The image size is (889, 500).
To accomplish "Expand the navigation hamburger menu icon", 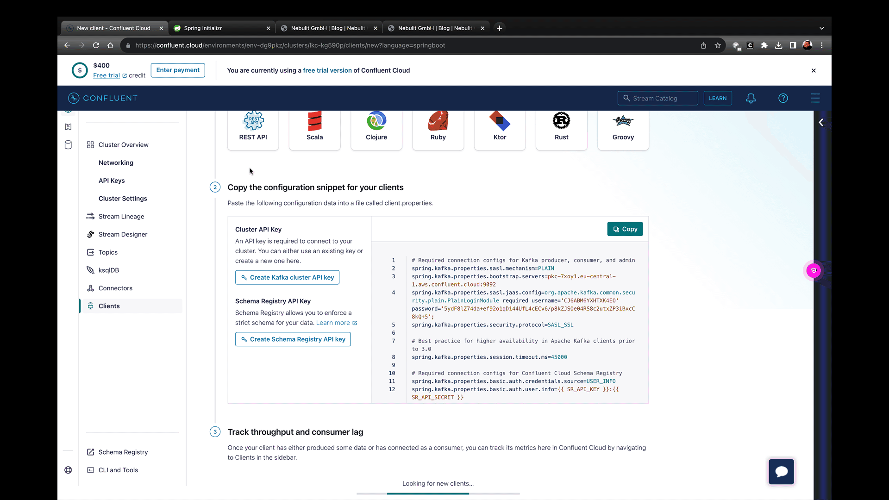I will (x=816, y=98).
